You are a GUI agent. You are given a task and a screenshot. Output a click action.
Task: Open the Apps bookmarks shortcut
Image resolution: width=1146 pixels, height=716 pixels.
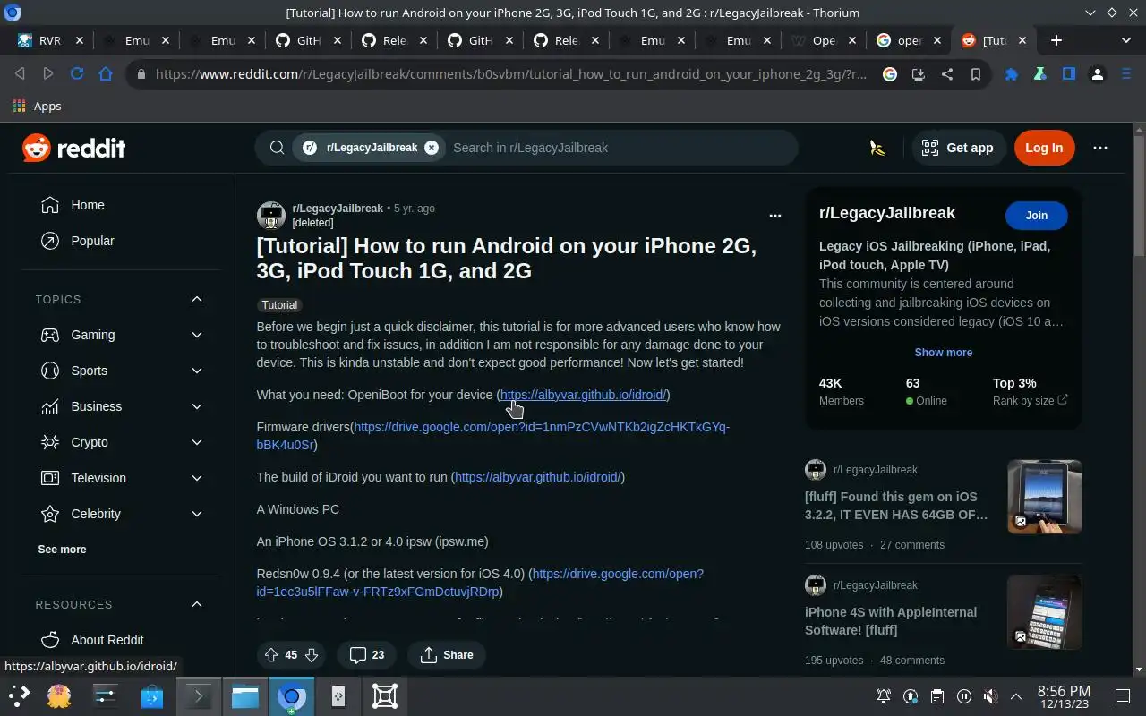[x=38, y=106]
